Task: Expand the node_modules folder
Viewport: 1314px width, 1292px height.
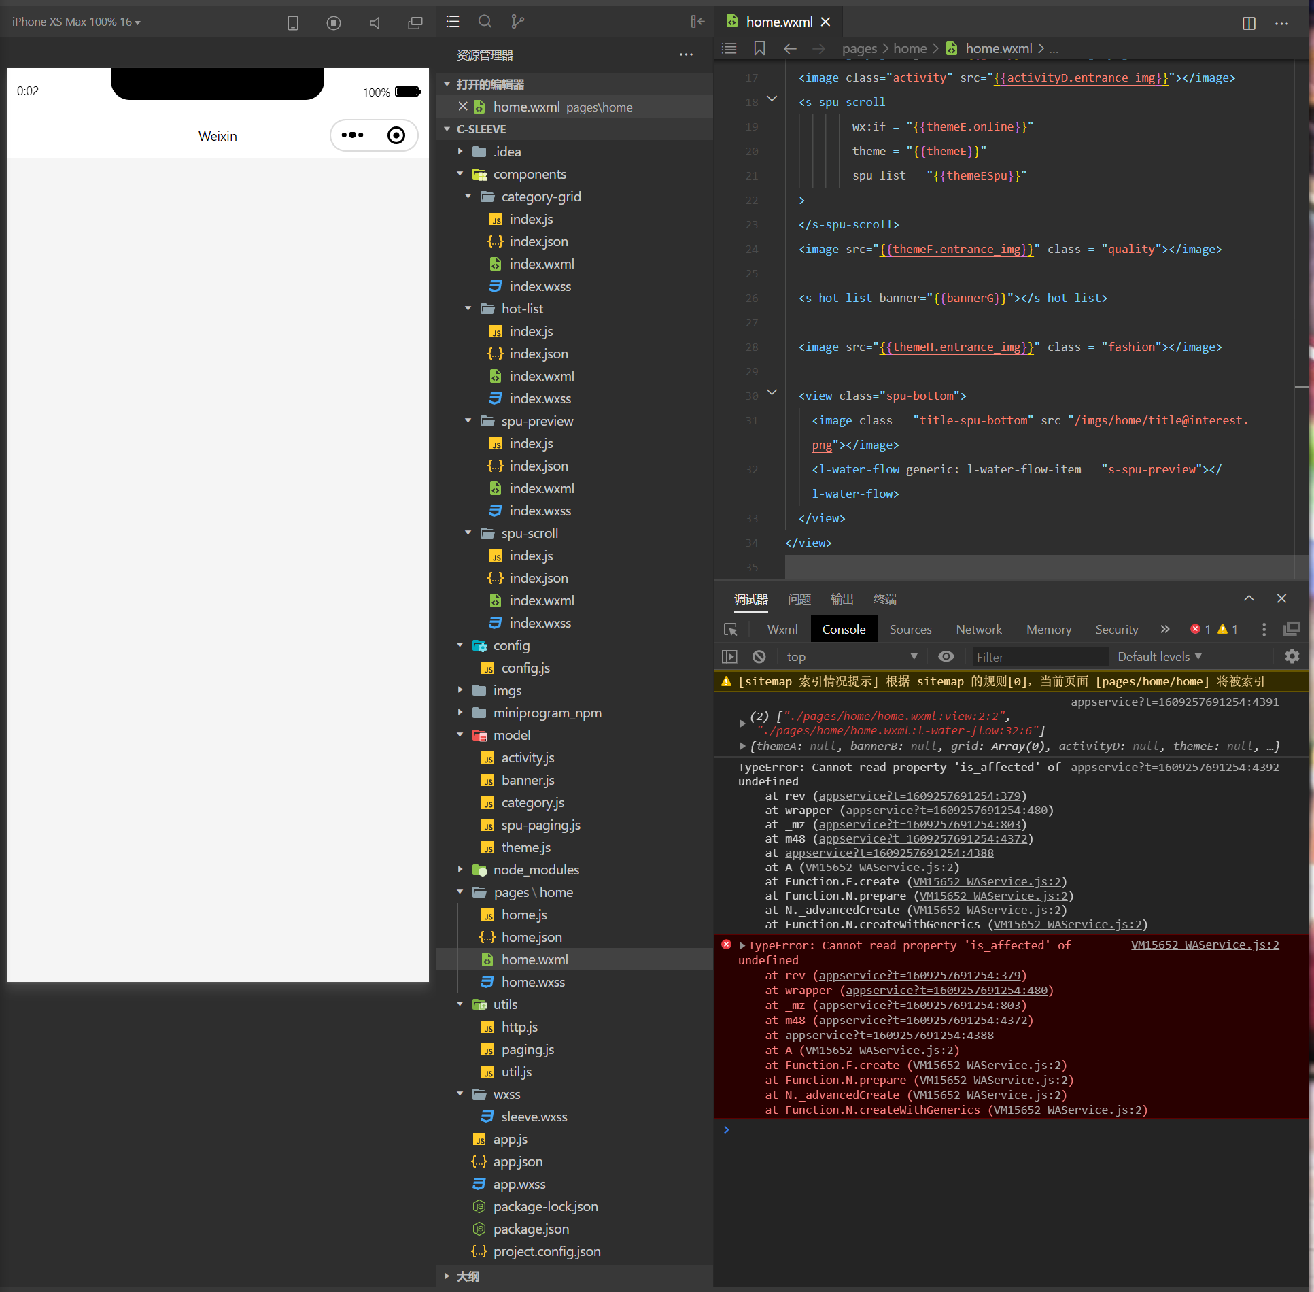Action: (x=460, y=870)
